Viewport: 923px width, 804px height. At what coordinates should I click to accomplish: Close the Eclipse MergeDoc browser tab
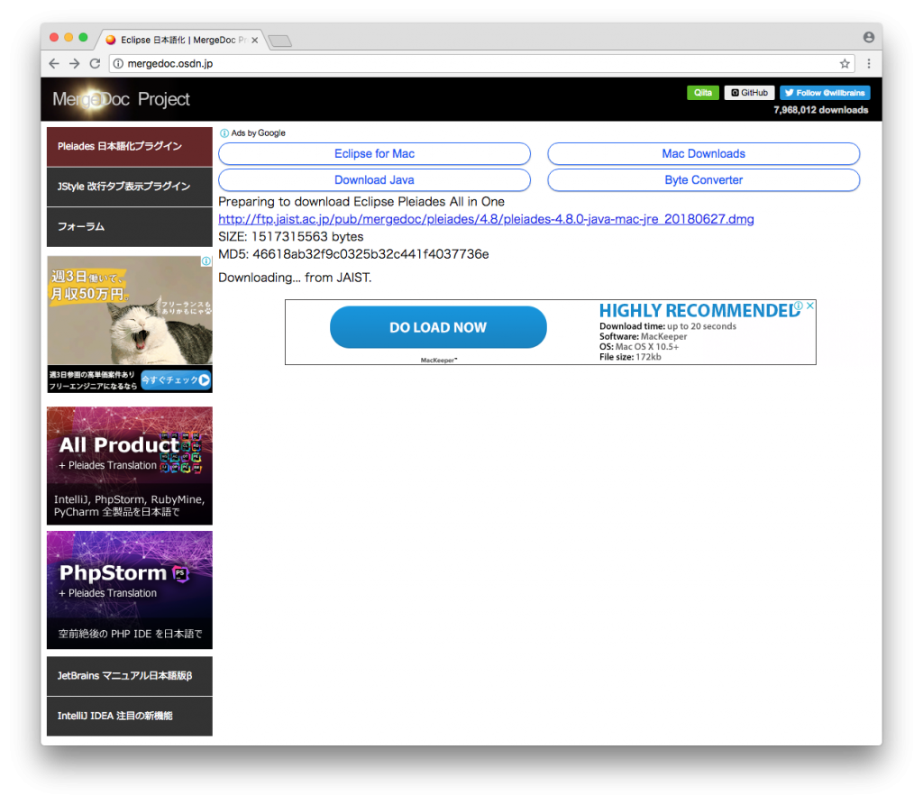point(255,41)
